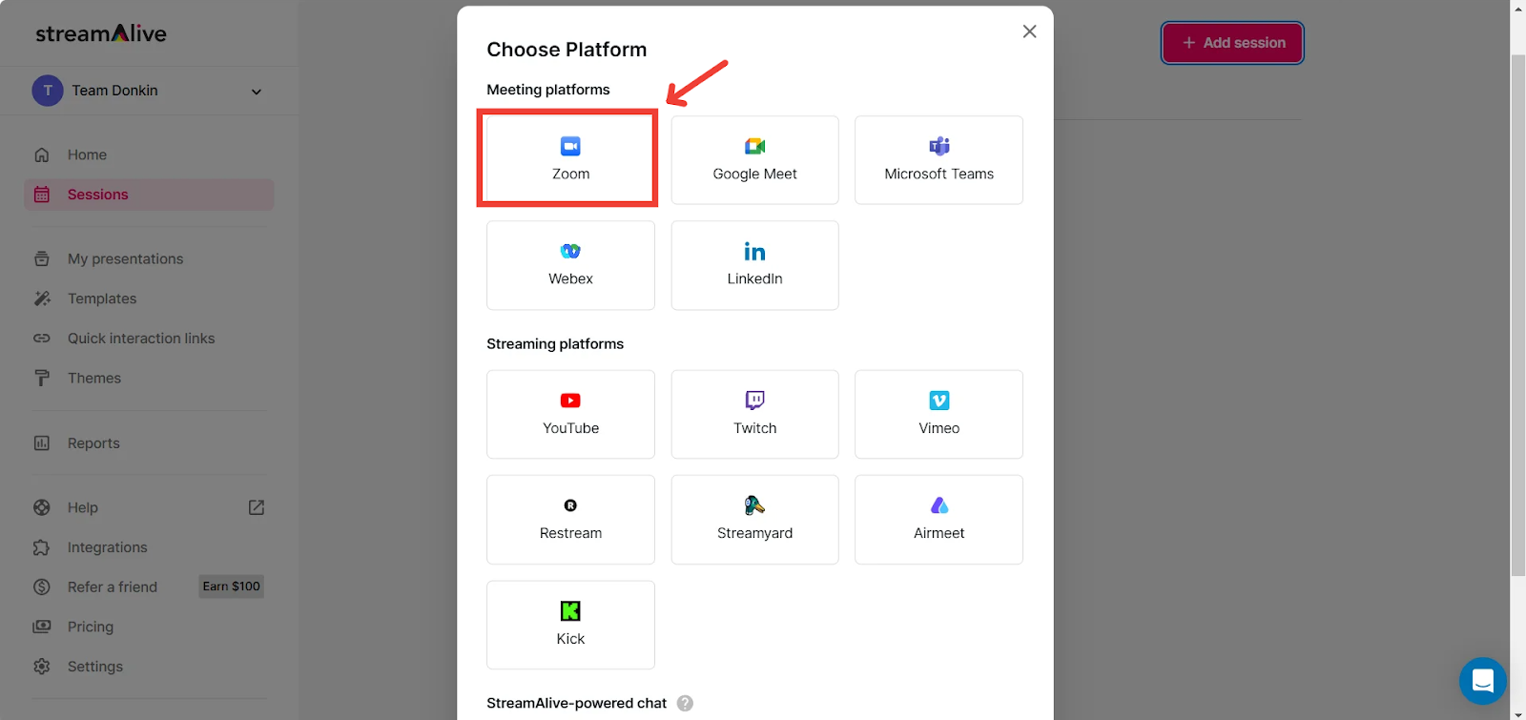This screenshot has height=720, width=1526.
Task: Choose Google Meet as platform
Action: point(754,159)
